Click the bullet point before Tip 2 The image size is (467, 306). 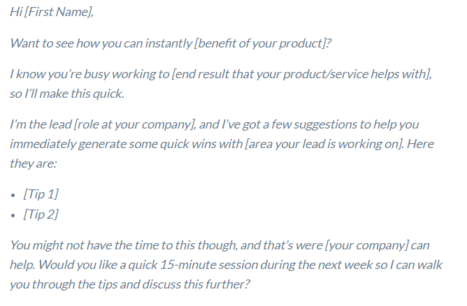13,215
